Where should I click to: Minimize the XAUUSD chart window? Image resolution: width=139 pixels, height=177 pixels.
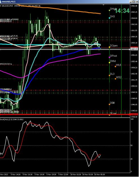click(x=131, y=2)
